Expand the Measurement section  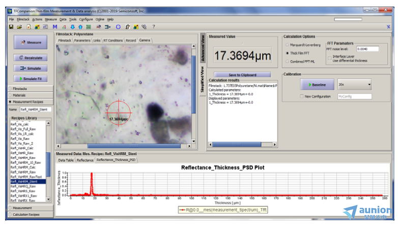(x=31, y=208)
